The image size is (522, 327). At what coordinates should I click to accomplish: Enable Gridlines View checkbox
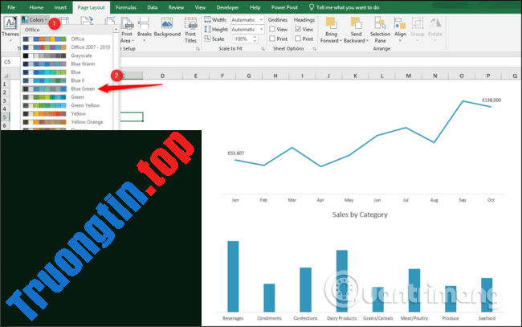[x=272, y=29]
